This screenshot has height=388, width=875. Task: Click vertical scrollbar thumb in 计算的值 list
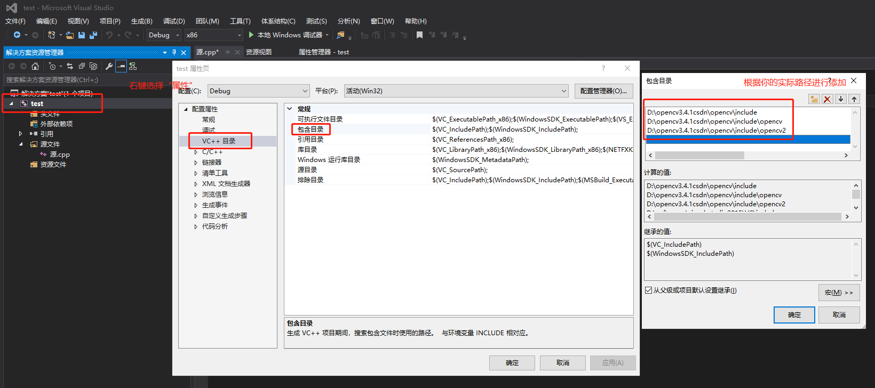(x=856, y=194)
